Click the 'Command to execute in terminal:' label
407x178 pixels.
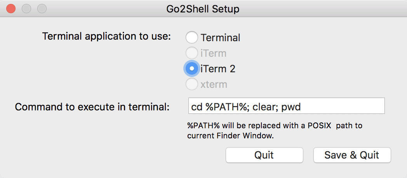point(92,106)
